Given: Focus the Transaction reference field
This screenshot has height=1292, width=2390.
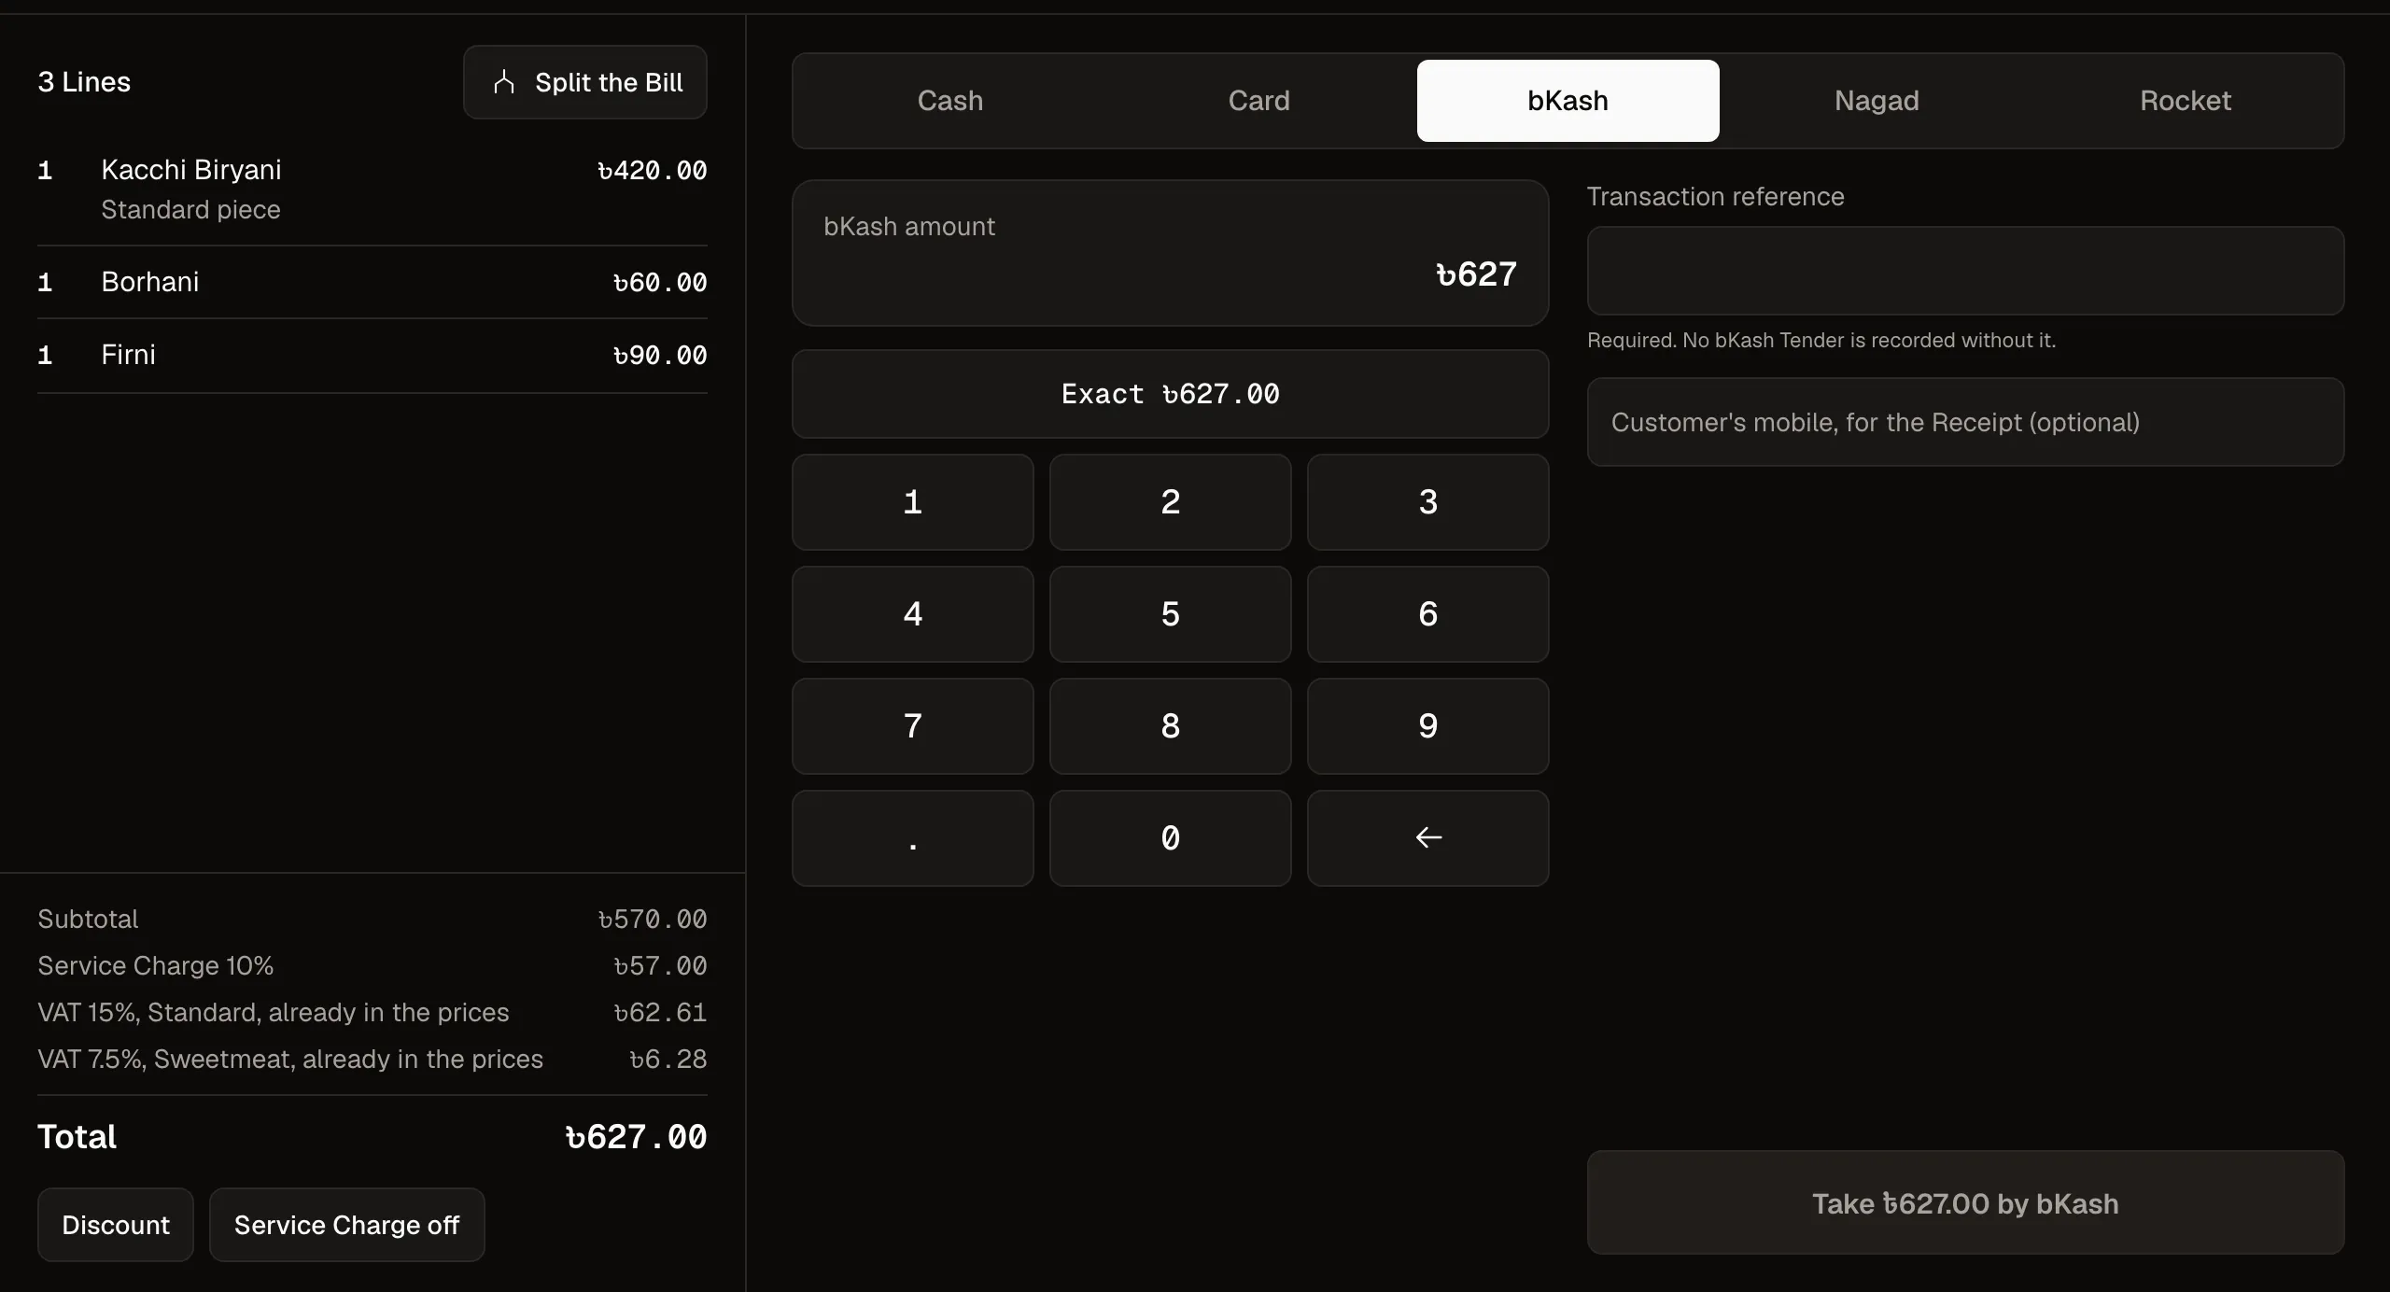Looking at the screenshot, I should pyautogui.click(x=1965, y=271).
